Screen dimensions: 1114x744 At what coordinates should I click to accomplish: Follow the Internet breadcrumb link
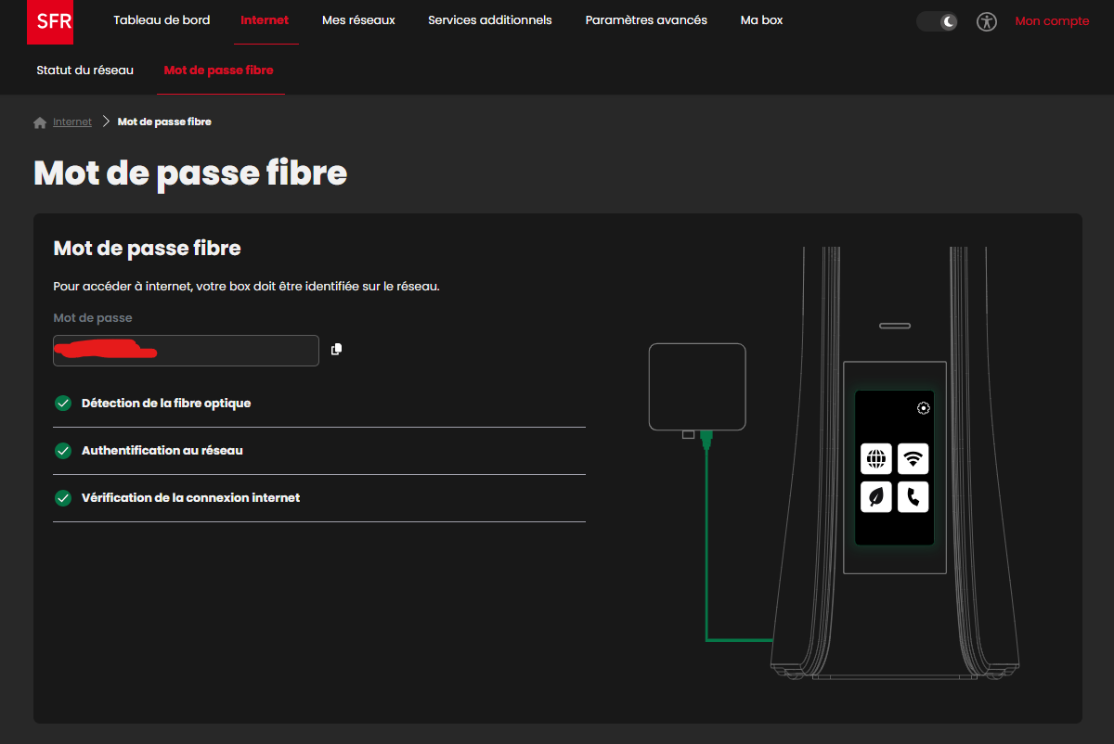pos(72,122)
